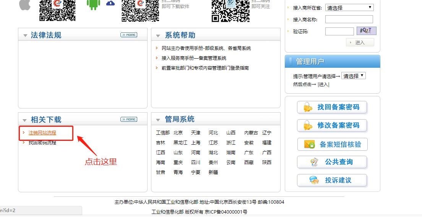Viewport: 422px width, 217px height.
Task: Select 广东 province link
Action: [x=249, y=152]
